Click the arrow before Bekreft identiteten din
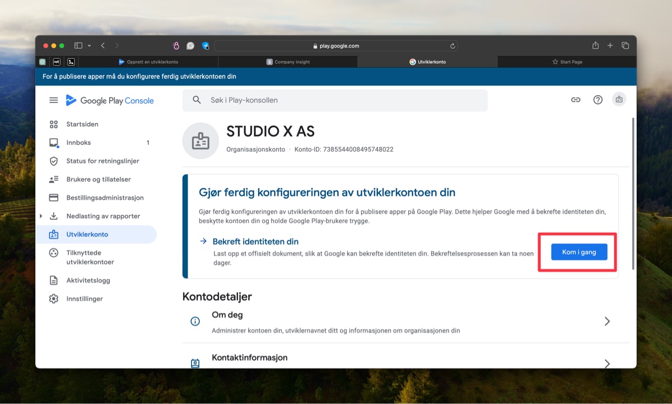The height and width of the screenshot is (404, 672). coord(203,241)
